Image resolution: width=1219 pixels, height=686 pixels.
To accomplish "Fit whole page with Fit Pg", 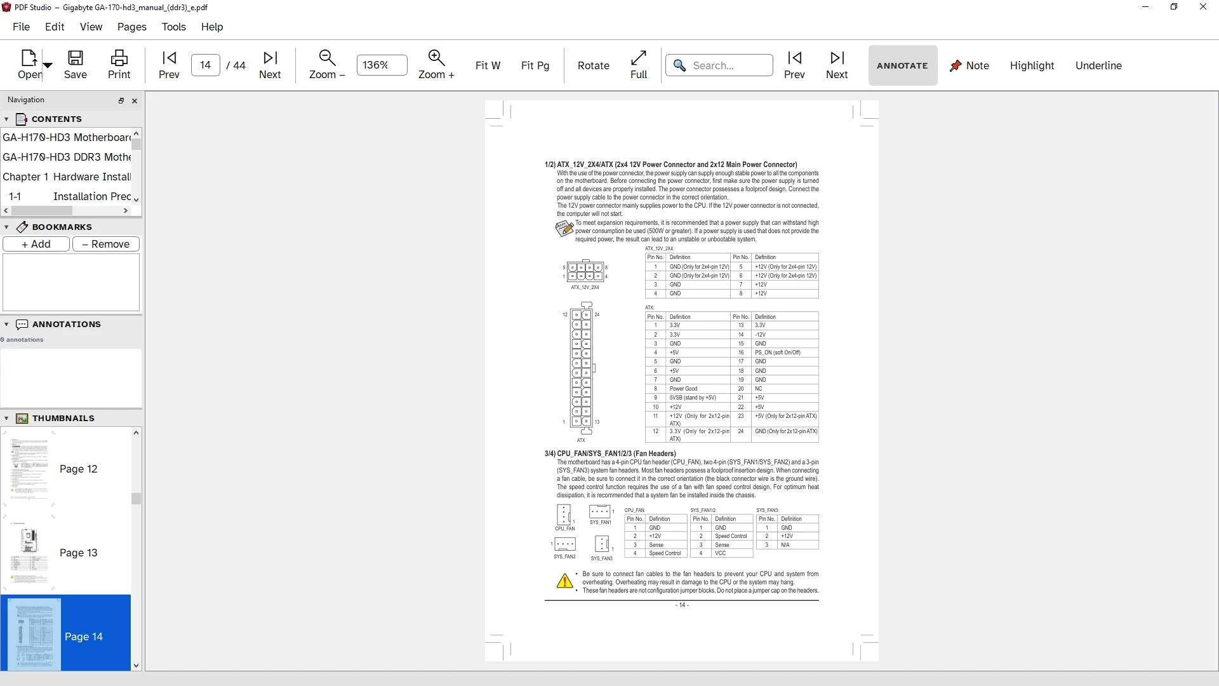I will coord(535,65).
